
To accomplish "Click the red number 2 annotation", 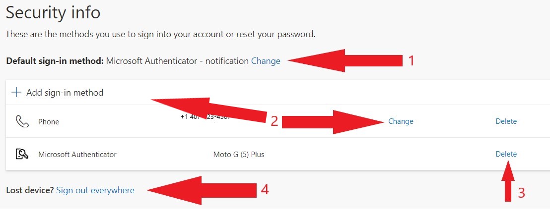I will coord(275,121).
